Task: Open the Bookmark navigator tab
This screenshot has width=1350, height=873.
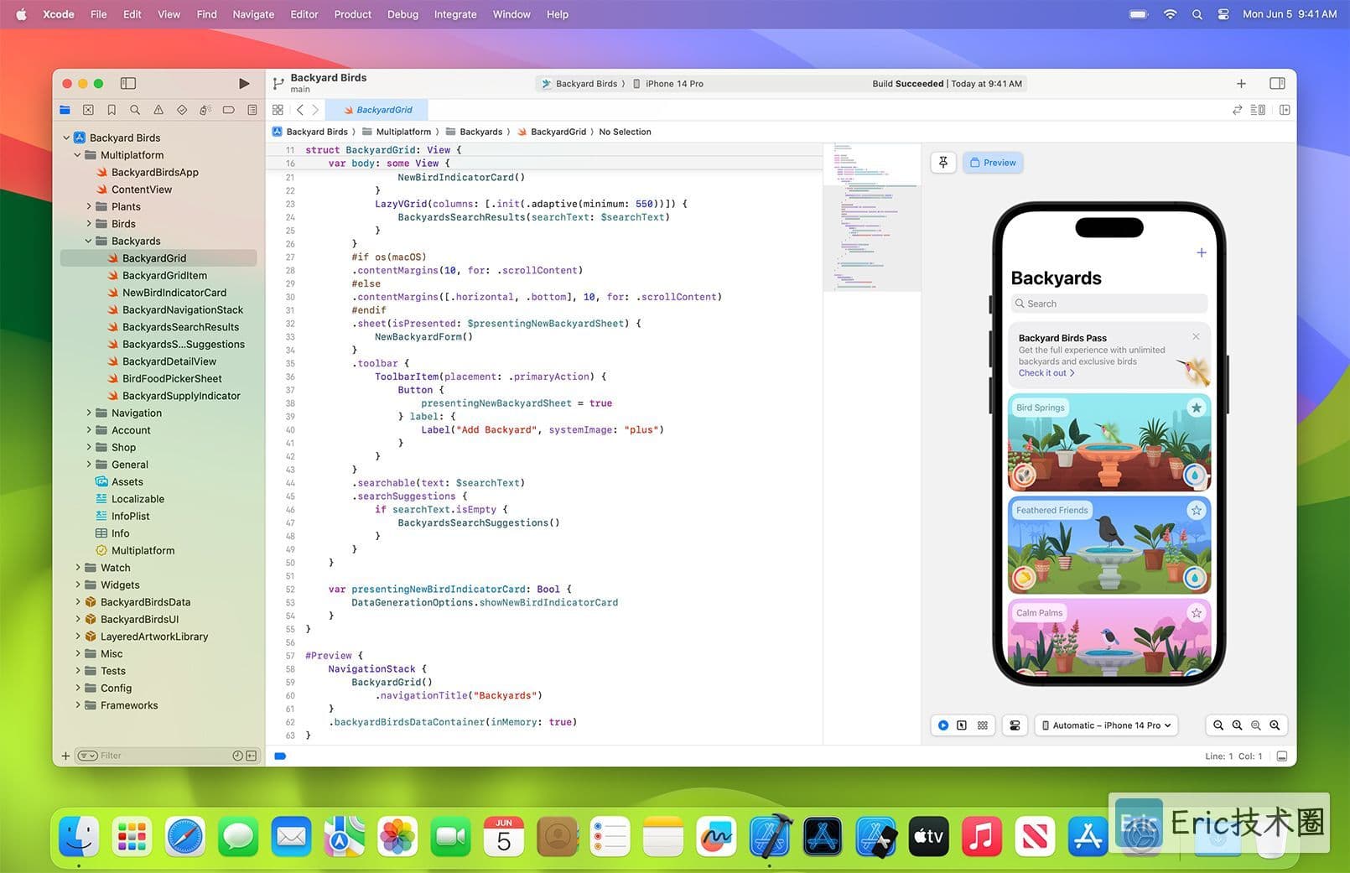Action: [112, 110]
